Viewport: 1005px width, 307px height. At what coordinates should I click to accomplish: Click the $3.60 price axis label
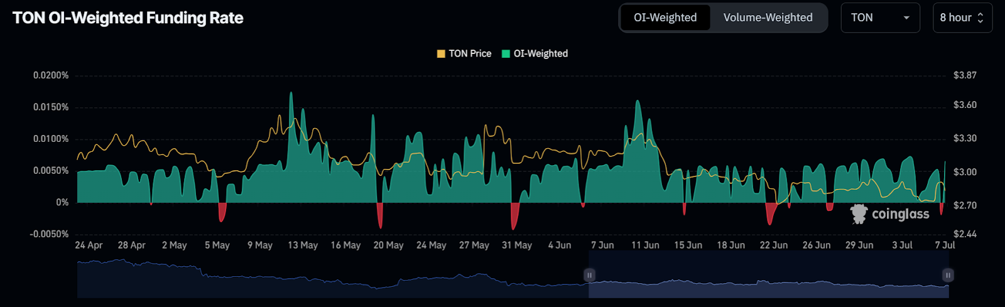click(965, 105)
